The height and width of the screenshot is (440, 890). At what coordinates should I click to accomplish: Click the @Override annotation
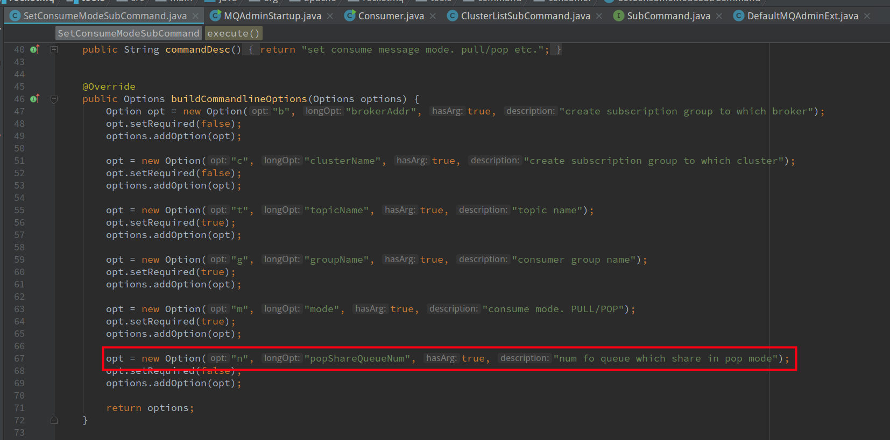[109, 86]
